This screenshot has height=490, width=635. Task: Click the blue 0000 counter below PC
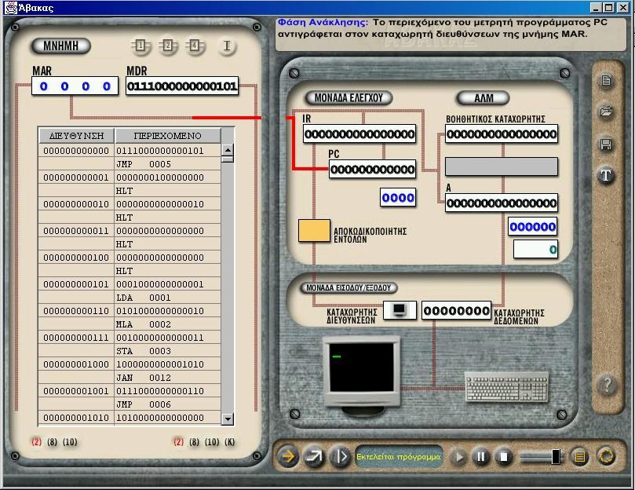point(398,198)
